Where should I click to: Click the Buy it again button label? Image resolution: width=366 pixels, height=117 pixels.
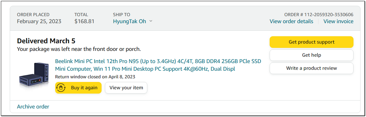[84, 88]
